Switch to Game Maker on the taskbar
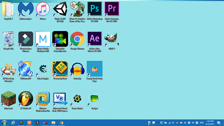Screen dimensions: 224x126 coord(21,123)
